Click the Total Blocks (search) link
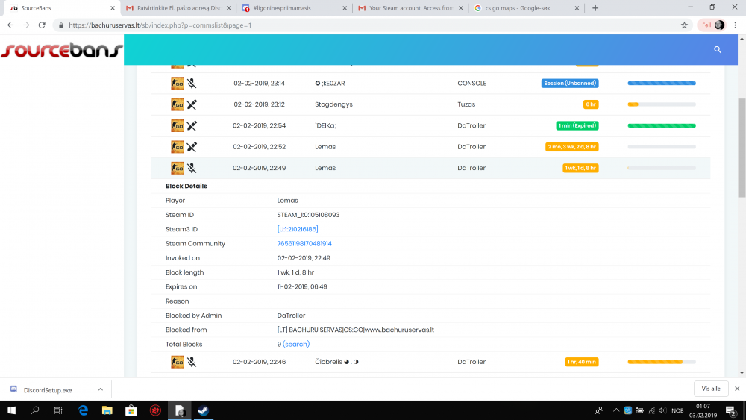Screen dimensions: 746x420 tap(296, 345)
